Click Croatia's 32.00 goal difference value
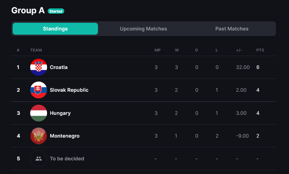This screenshot has height=174, width=289. pos(243,67)
